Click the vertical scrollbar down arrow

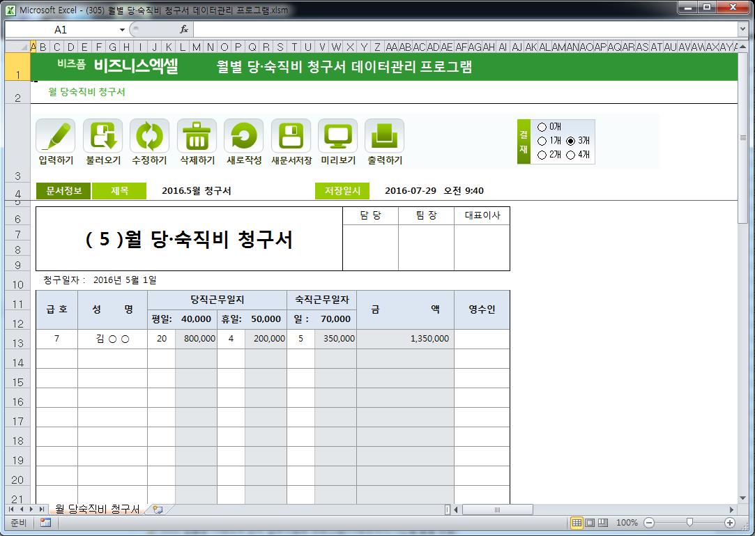[x=742, y=498]
